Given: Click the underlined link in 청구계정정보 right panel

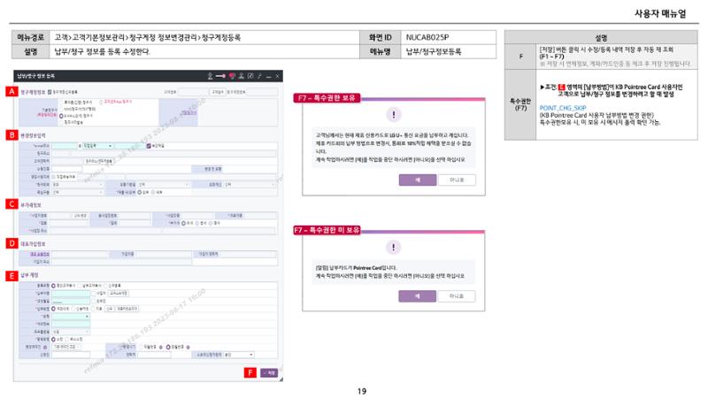Looking at the screenshot, I should [189, 113].
